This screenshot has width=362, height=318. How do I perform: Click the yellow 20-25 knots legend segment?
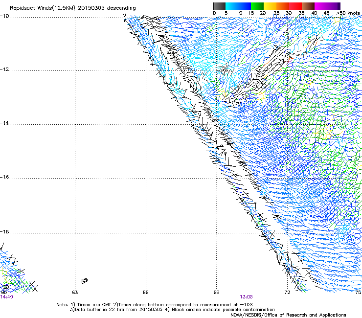click(270, 6)
